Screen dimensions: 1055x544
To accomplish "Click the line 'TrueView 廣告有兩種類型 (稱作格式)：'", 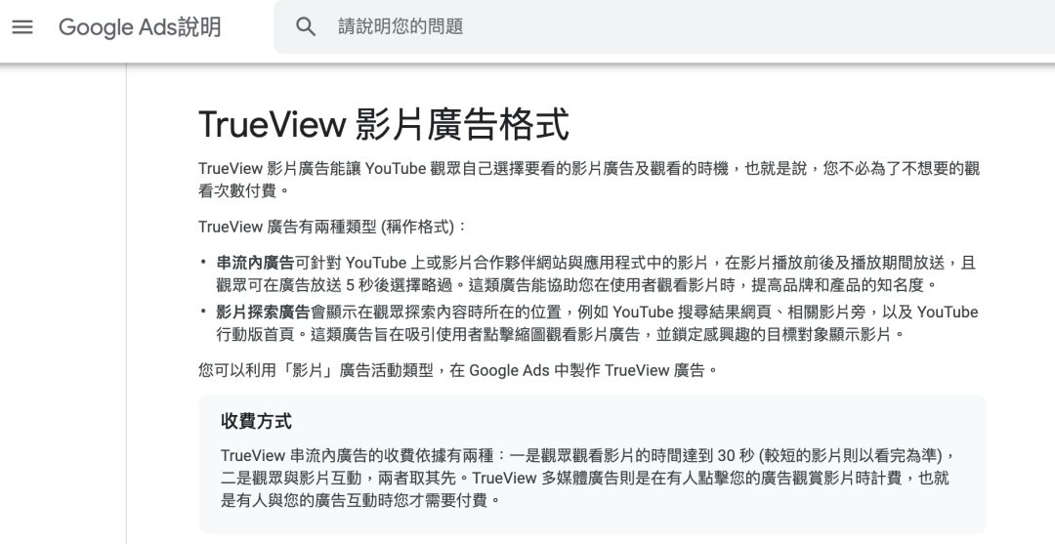I will click(x=332, y=227).
